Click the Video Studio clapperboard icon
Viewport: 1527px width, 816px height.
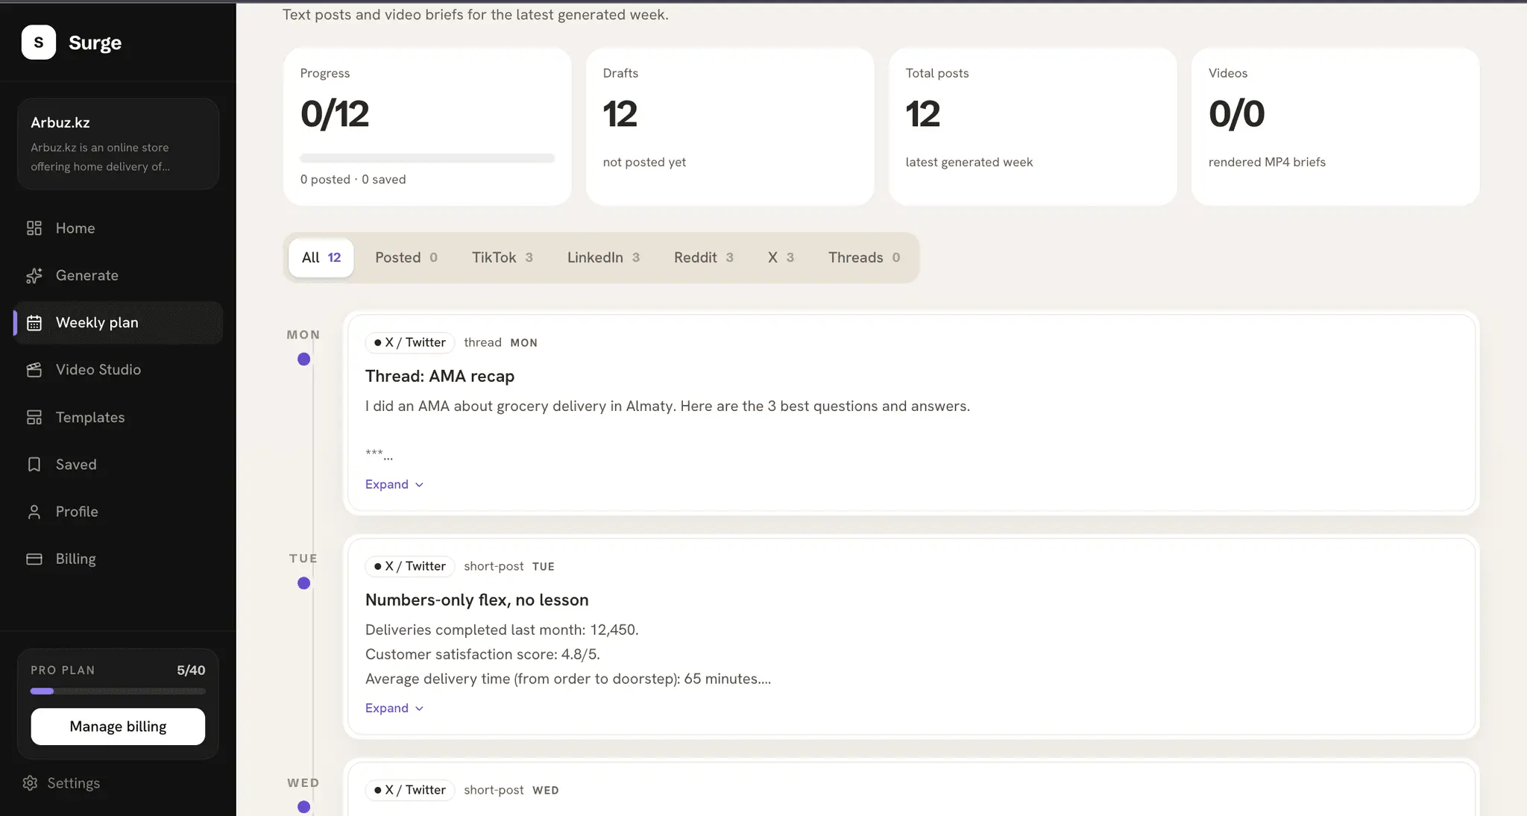click(x=34, y=370)
